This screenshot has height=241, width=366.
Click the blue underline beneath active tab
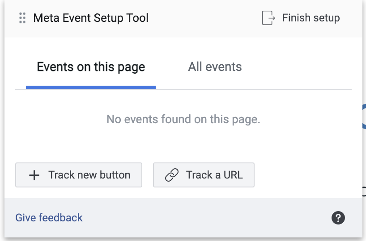click(91, 87)
